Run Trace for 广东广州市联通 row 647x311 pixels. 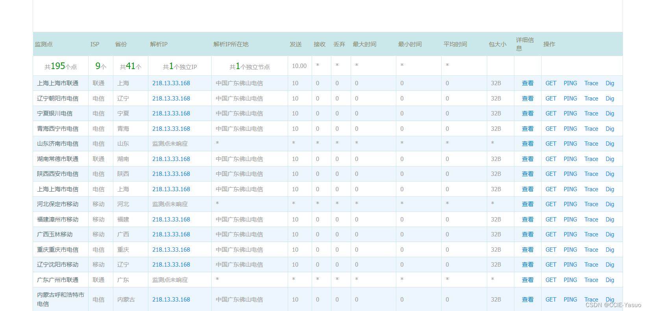[x=591, y=280]
